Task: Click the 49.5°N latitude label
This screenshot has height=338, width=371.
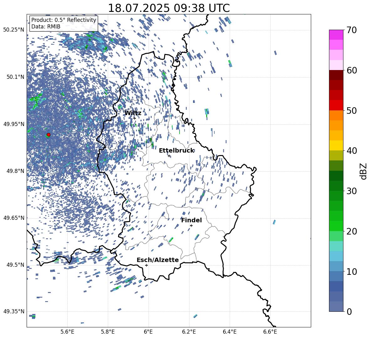Action: (15, 265)
